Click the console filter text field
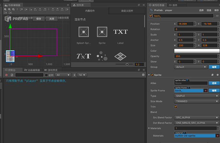This screenshot has height=143, width=220. (x=29, y=75)
